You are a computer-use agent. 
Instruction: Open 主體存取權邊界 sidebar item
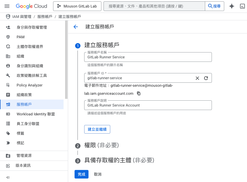(32, 47)
